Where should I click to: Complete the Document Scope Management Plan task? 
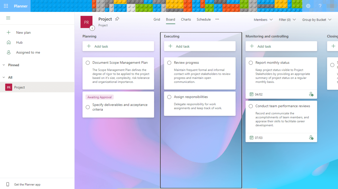click(88, 62)
